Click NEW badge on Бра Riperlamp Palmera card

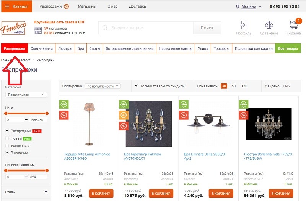(124, 104)
